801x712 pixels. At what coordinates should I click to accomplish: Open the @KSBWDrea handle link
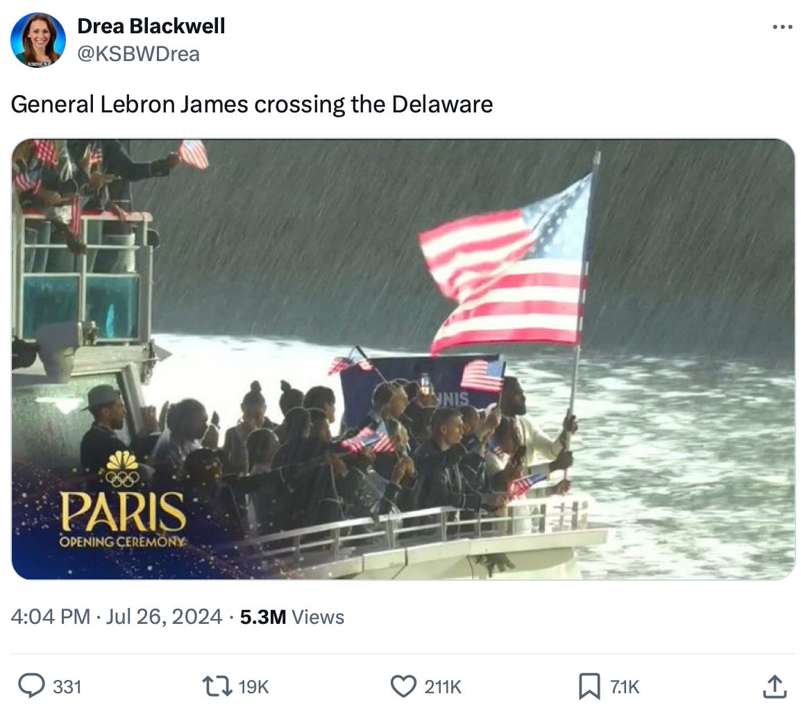click(x=138, y=53)
